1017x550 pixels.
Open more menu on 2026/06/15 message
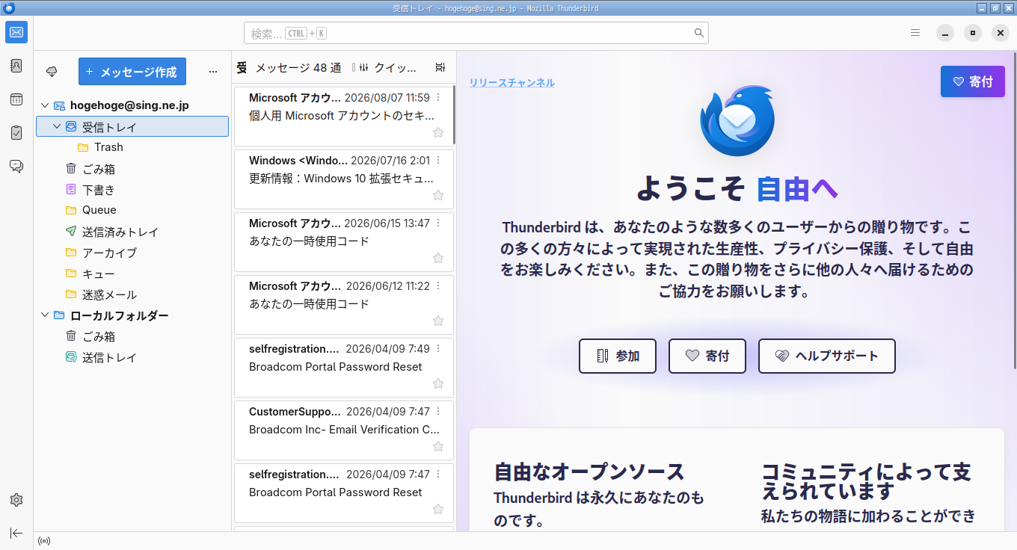coord(438,223)
